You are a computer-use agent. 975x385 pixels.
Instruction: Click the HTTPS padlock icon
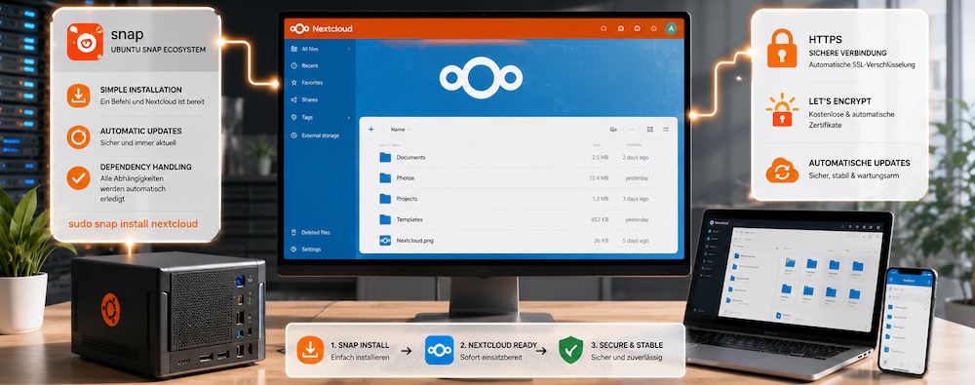782,48
